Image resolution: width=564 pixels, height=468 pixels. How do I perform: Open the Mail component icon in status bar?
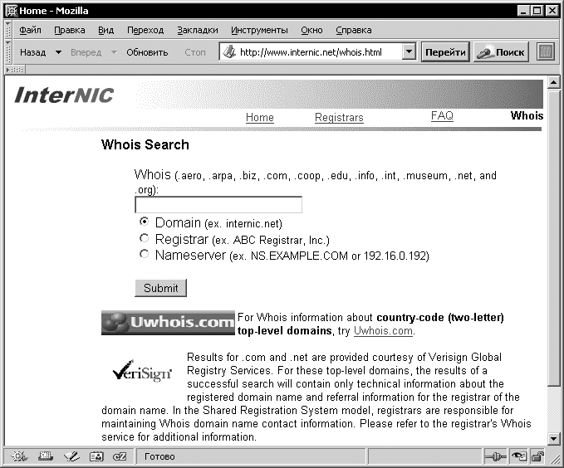46,456
